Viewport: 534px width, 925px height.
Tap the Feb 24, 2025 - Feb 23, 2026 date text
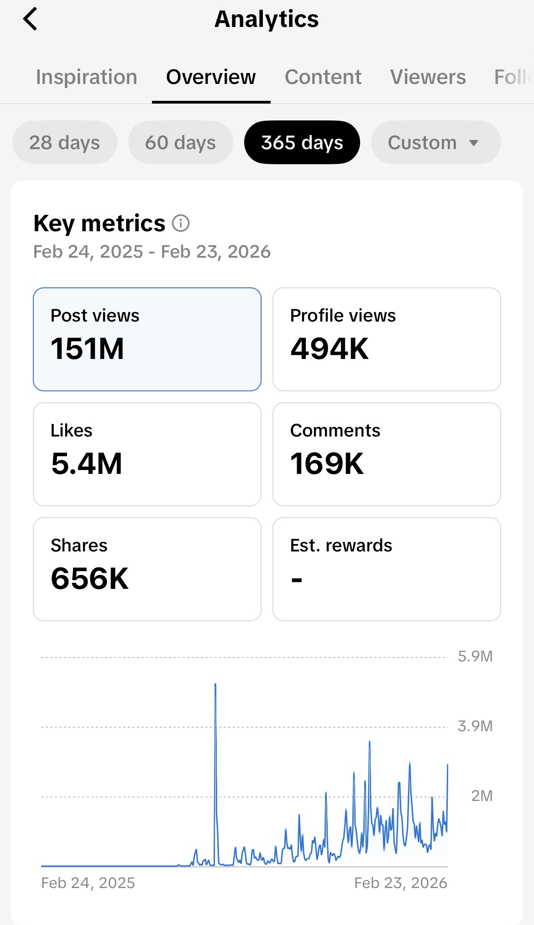pos(152,252)
